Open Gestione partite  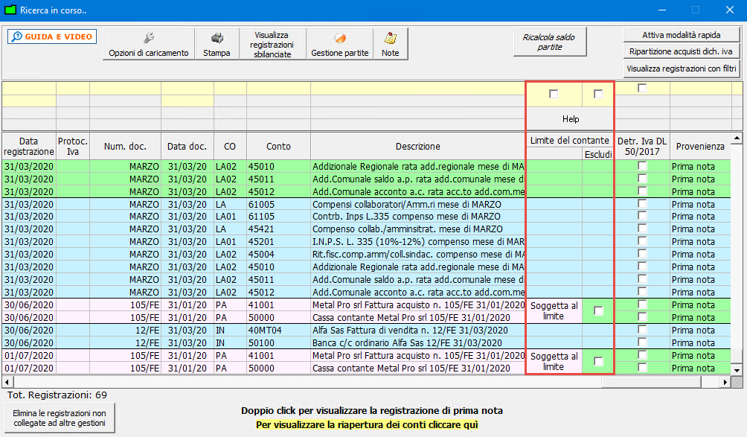click(340, 44)
